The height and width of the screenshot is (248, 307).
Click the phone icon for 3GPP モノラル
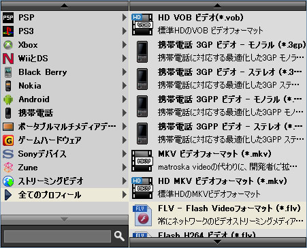coord(142,106)
